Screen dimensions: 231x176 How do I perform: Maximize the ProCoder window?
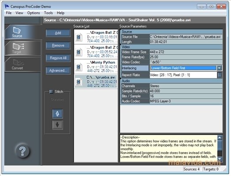211,7
